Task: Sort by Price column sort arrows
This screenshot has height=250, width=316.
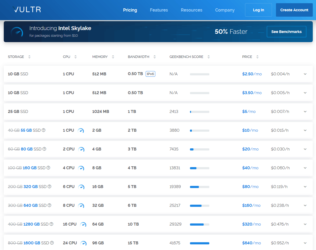Action: (257, 57)
